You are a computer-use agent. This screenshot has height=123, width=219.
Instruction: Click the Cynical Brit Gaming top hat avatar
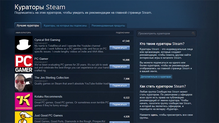click(24, 45)
